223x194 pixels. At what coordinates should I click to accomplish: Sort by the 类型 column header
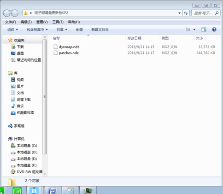pyautogui.click(x=165, y=38)
